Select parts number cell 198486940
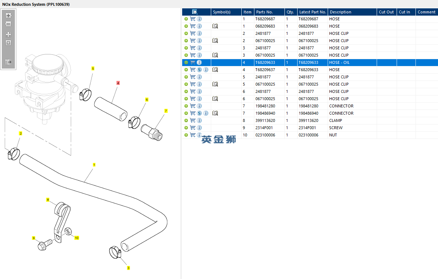This screenshot has height=279, width=438. [269, 113]
